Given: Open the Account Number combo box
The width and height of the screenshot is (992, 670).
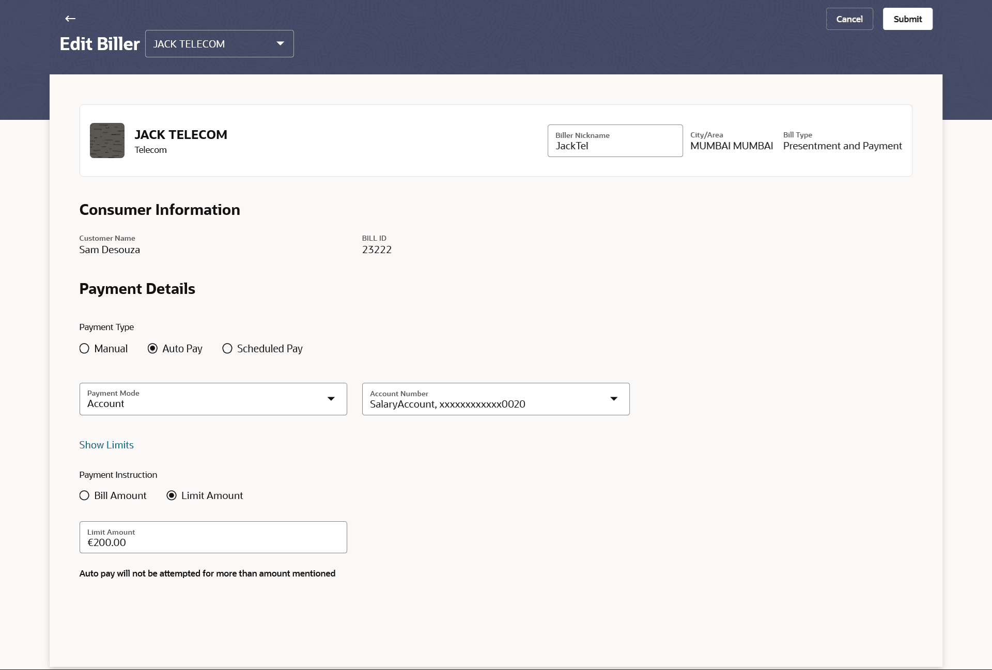Looking at the screenshot, I should click(x=486, y=399).
